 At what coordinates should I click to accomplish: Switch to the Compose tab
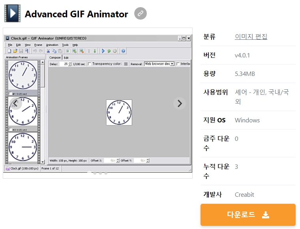(x=55, y=57)
